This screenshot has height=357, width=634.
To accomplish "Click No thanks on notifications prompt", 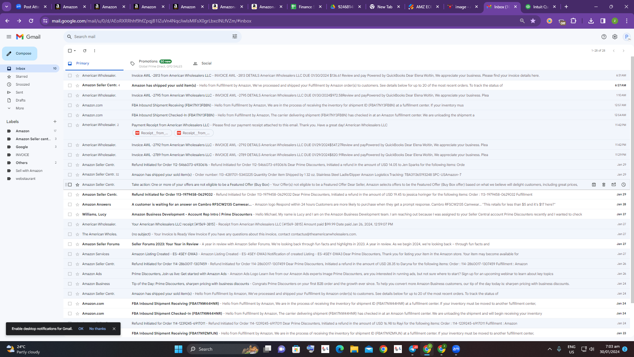I will tap(97, 329).
